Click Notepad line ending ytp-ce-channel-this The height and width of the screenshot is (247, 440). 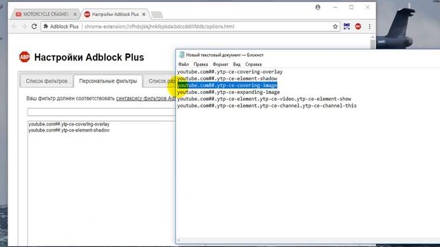click(267, 106)
